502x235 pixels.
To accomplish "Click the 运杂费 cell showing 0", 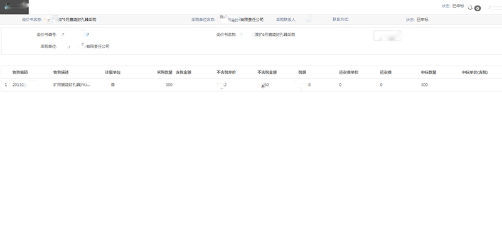I will pos(381,85).
